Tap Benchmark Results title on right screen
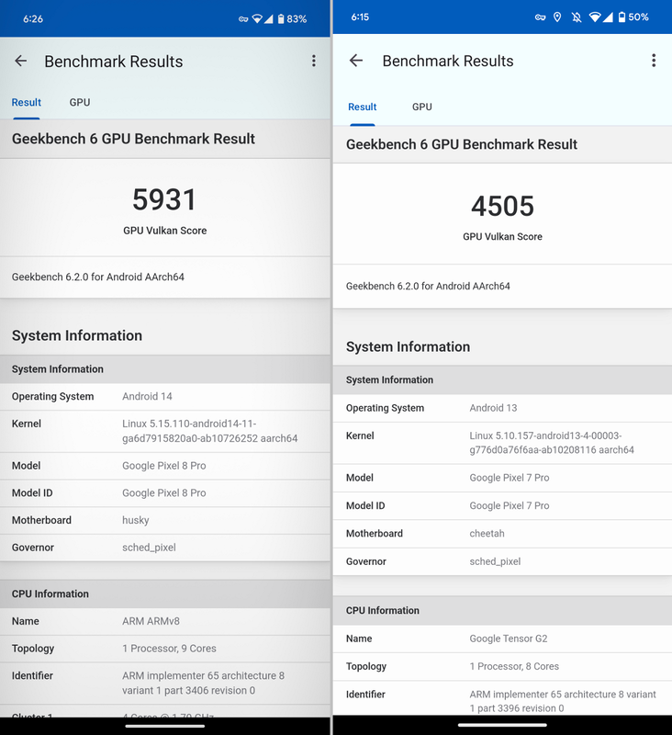 coord(448,61)
